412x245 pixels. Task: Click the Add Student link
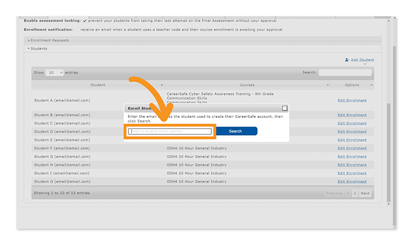[x=362, y=59]
